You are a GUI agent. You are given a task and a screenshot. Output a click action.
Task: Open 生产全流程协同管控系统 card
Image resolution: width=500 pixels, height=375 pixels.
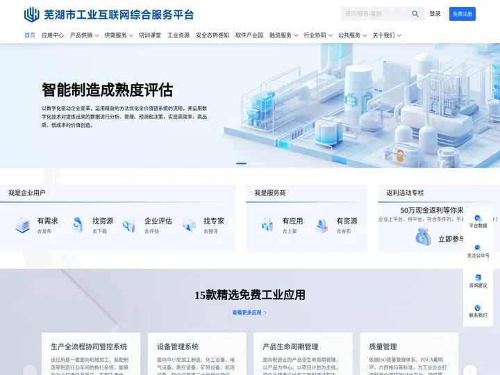click(91, 354)
